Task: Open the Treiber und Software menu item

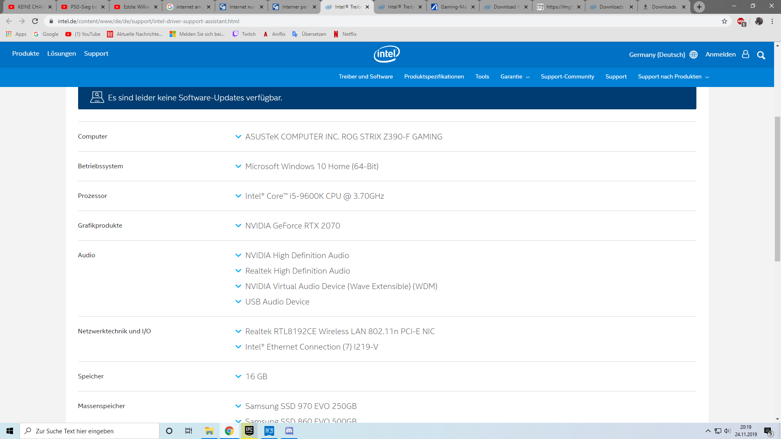Action: pyautogui.click(x=366, y=77)
